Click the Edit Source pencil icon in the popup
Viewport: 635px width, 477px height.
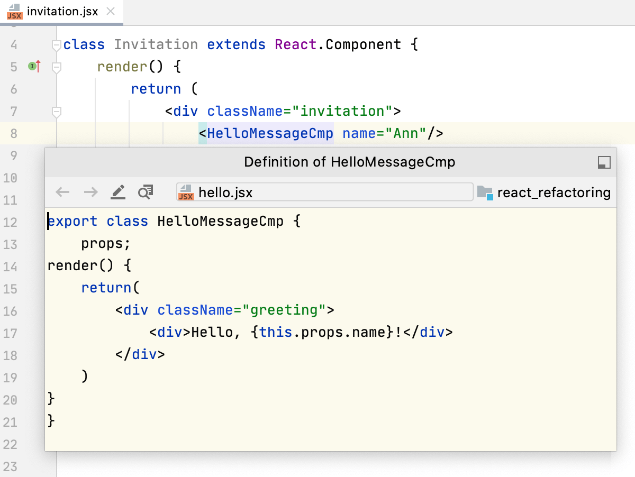tap(117, 191)
